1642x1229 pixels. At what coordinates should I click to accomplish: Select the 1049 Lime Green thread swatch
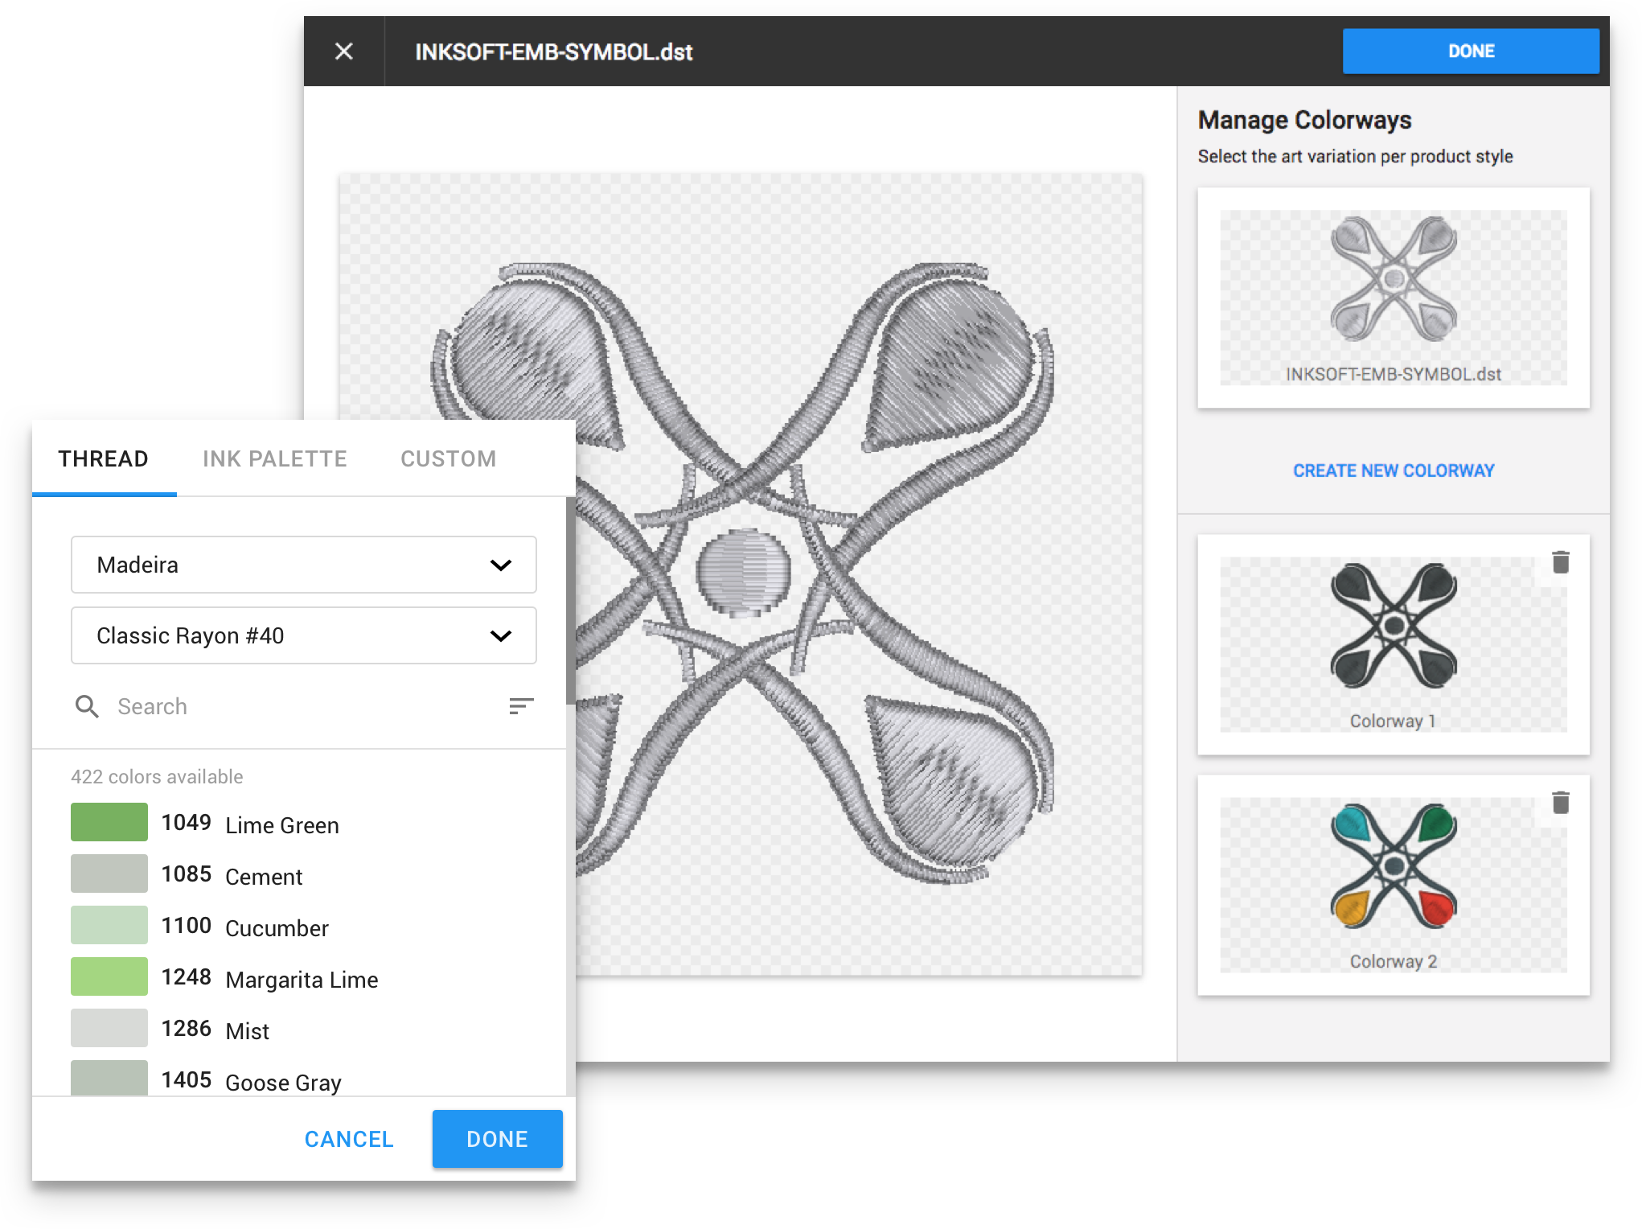pyautogui.click(x=109, y=821)
